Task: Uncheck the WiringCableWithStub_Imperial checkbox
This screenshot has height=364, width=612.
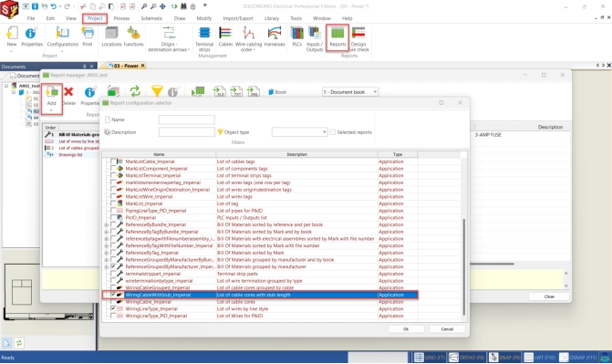Action: tap(113, 295)
